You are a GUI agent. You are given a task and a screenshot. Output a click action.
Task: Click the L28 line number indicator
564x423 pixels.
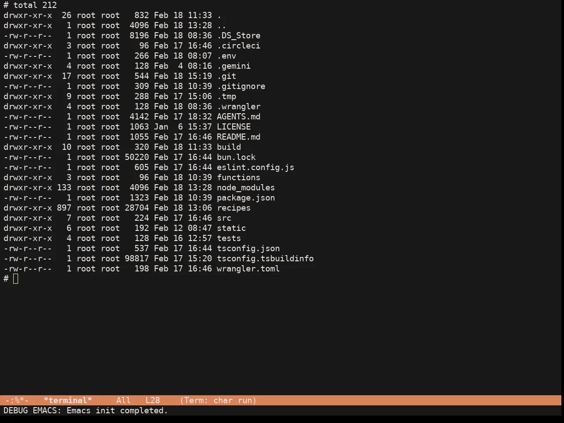(x=152, y=401)
